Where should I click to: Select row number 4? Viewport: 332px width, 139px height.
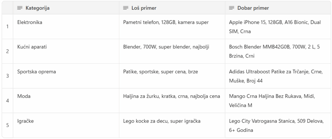pos(7,101)
